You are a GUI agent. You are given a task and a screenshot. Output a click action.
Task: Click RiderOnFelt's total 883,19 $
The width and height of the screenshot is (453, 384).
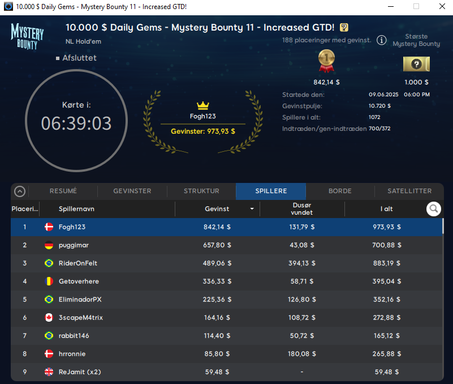click(x=387, y=263)
